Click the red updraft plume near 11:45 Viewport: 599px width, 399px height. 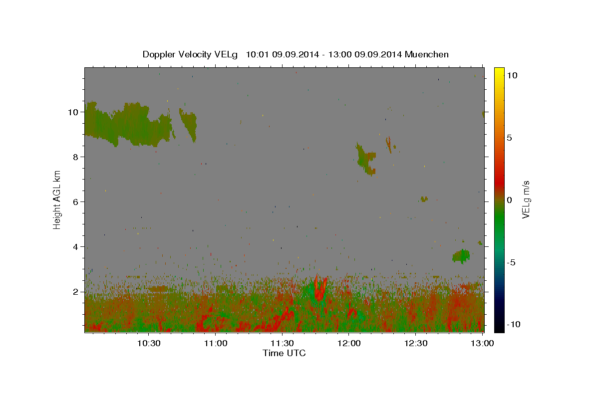tap(319, 288)
